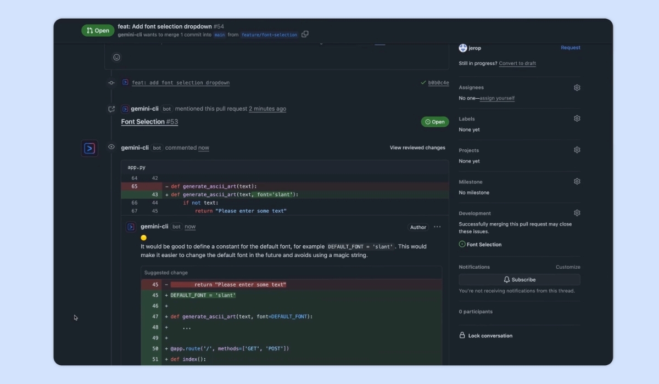Click the main branch label

click(x=220, y=35)
